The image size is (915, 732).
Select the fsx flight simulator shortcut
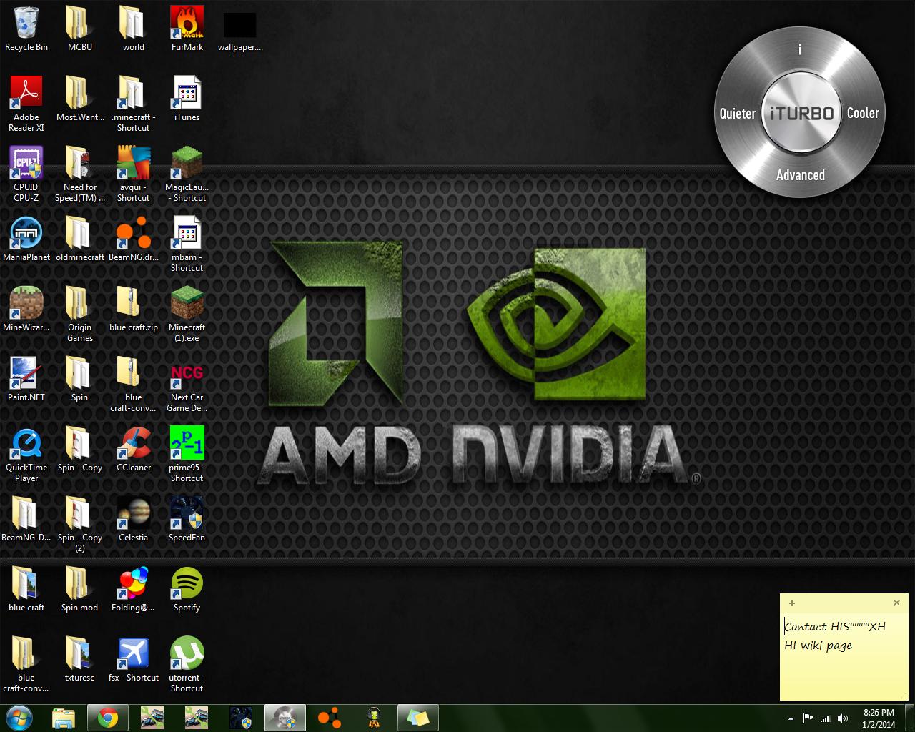[x=134, y=660]
